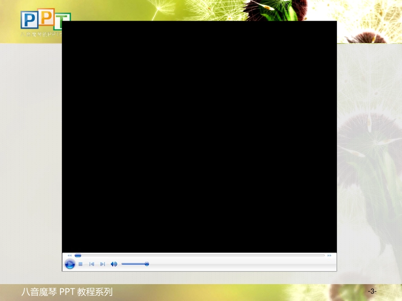The height and width of the screenshot is (301, 402).
Task: Jump back with the Previous track icon
Action: point(91,264)
